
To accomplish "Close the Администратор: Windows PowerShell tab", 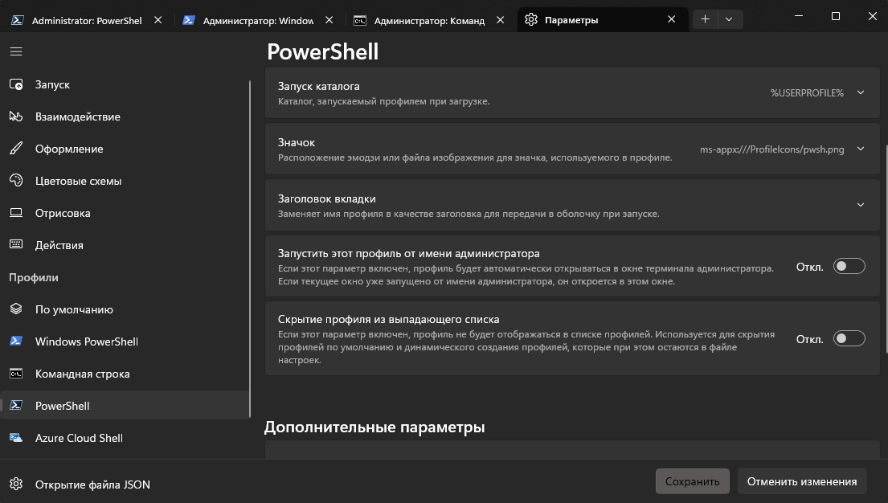I will (x=329, y=20).
